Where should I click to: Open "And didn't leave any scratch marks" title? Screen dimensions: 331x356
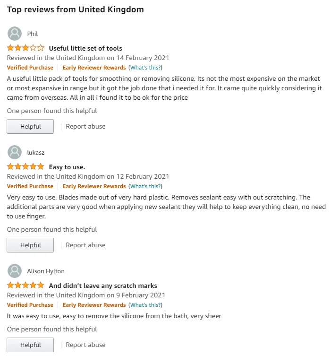point(103,286)
